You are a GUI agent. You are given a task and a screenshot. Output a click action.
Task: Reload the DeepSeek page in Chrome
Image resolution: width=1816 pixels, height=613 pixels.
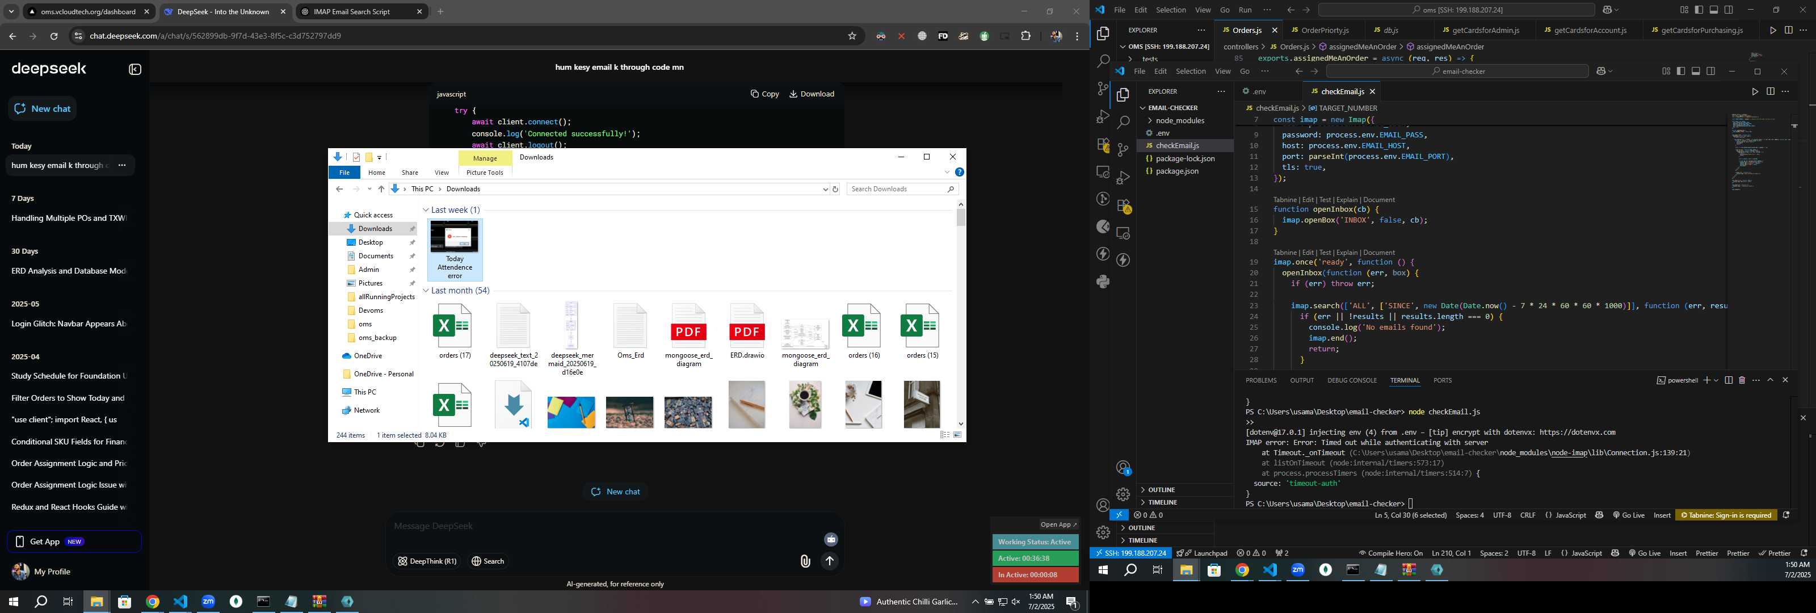pos(53,36)
